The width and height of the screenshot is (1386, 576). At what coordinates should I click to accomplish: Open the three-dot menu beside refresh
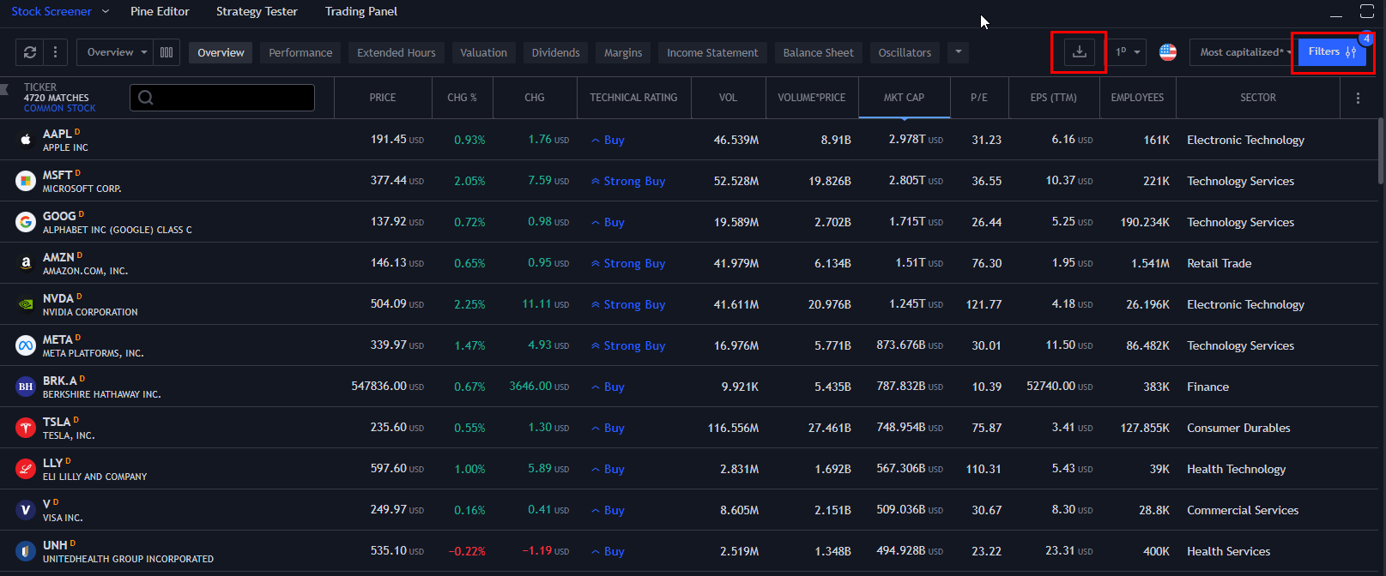point(55,52)
